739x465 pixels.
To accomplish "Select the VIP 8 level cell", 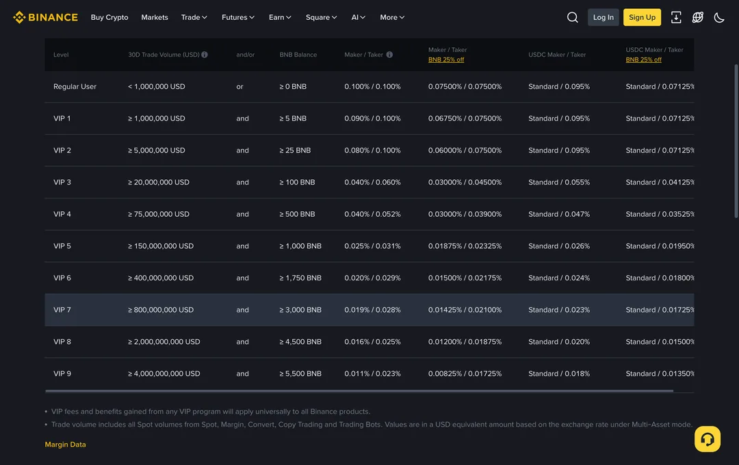I will pos(62,342).
